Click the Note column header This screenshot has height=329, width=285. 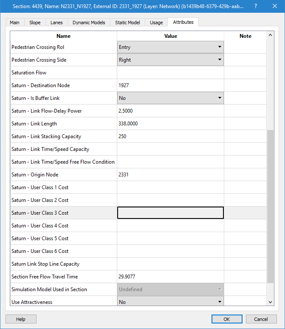point(245,36)
